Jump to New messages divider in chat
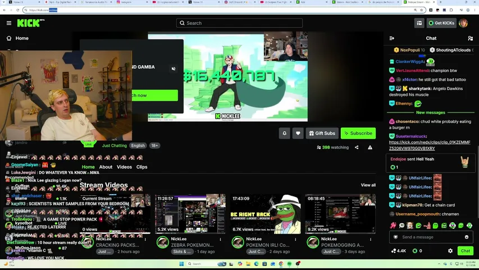479x270 pixels. (x=431, y=112)
